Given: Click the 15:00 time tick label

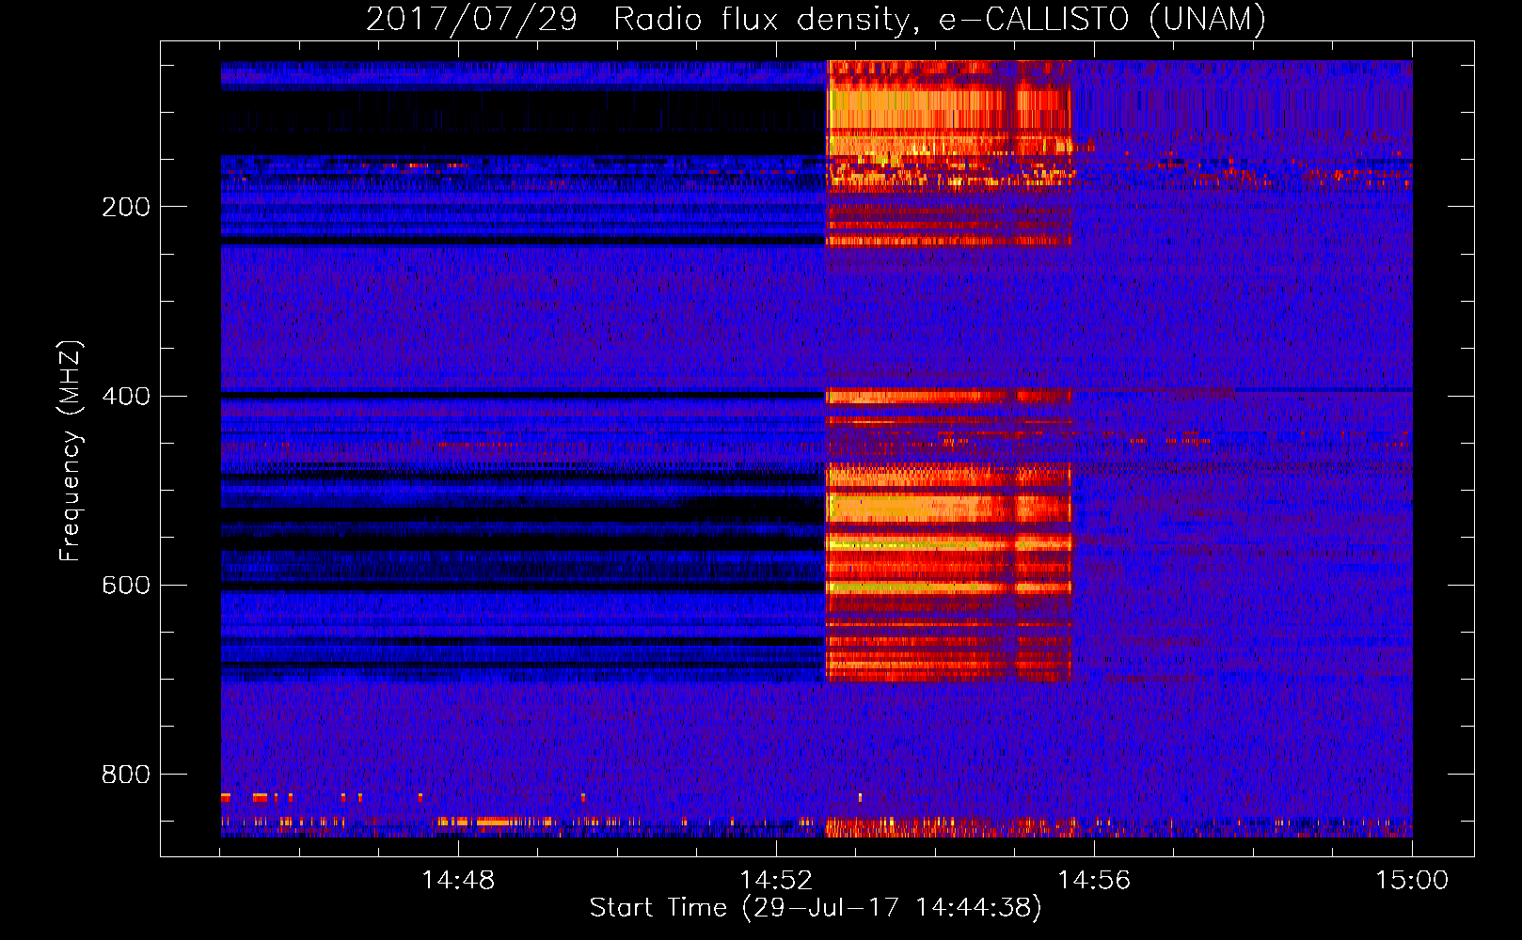Looking at the screenshot, I should coord(1412,881).
